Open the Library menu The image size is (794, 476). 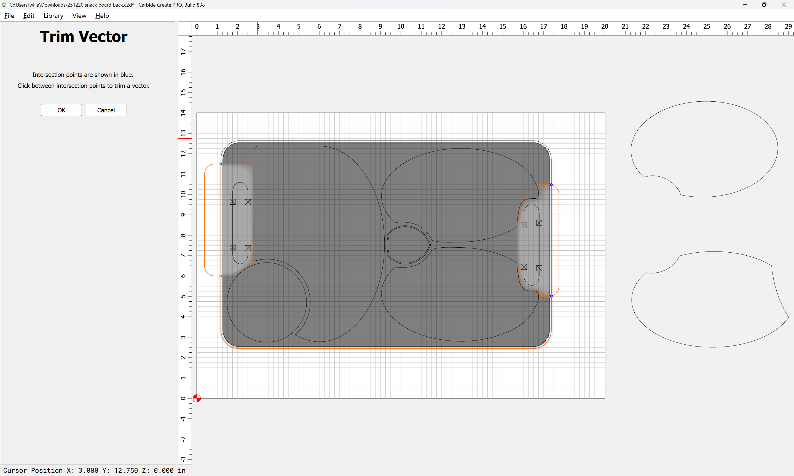tap(53, 16)
